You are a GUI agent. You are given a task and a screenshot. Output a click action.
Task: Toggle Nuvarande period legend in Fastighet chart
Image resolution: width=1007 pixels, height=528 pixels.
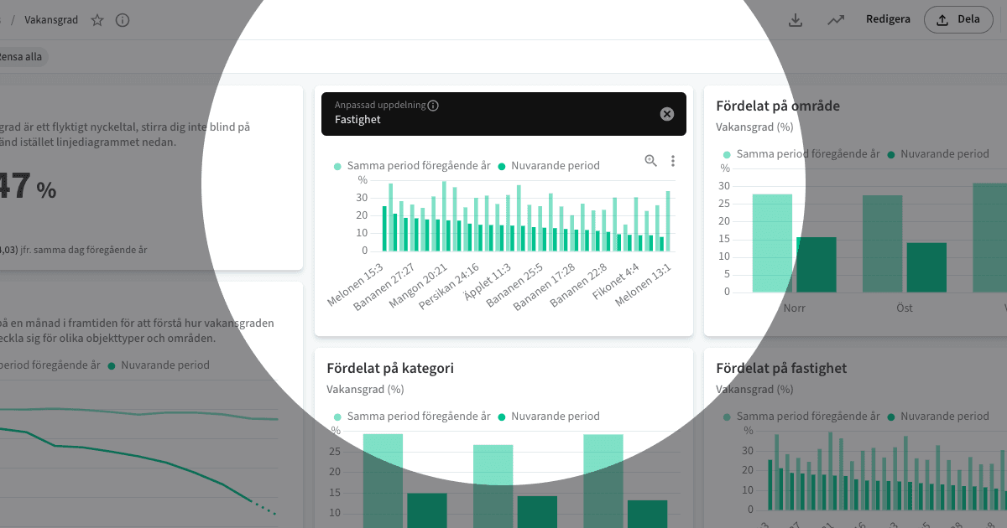click(x=549, y=166)
